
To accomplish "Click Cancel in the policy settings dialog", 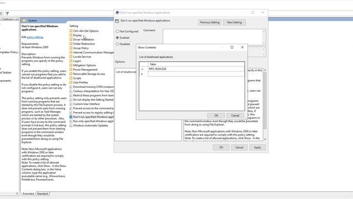I will [x=239, y=148].
